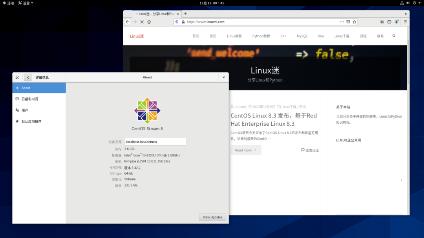The image size is (424, 238).
Task: Open volume icon in top bar
Action: [x=408, y=3]
